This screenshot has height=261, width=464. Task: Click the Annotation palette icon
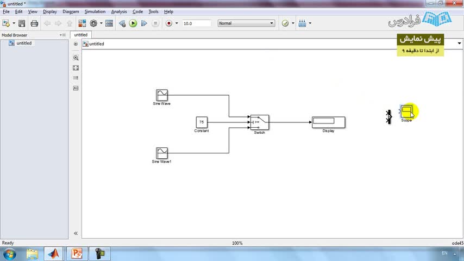click(76, 88)
